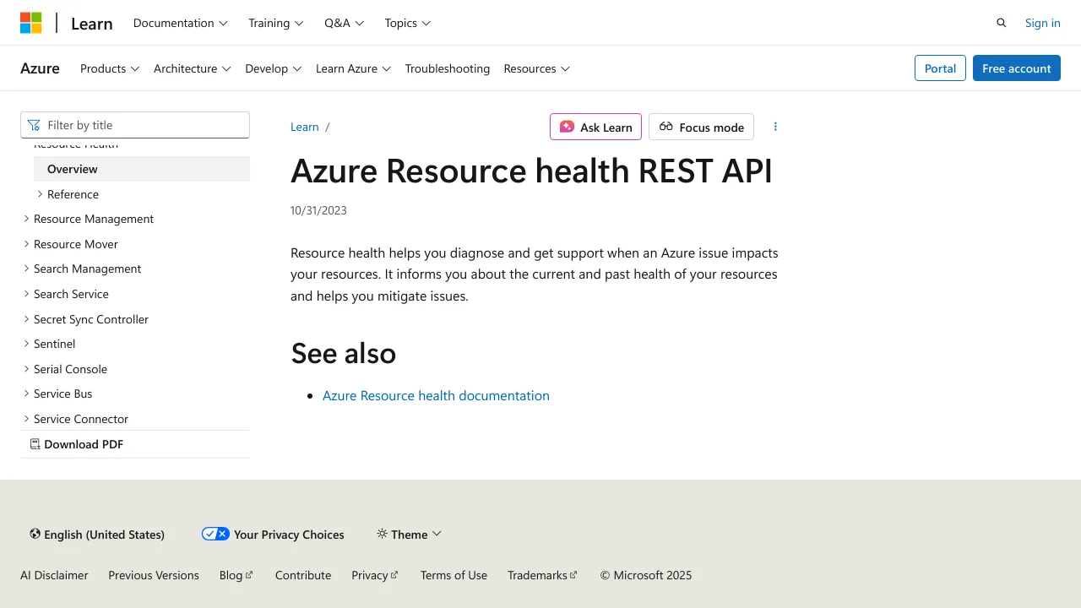Click the Free account button
The height and width of the screenshot is (608, 1081).
pos(1017,68)
